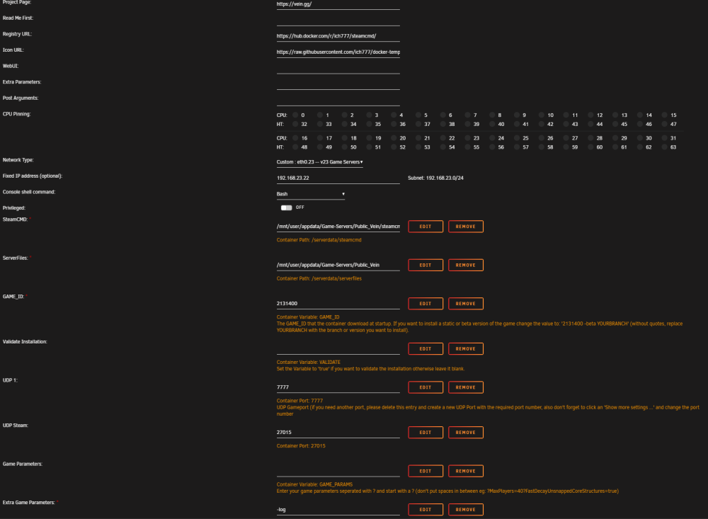This screenshot has width=708, height=519.
Task: Focus the Post Arguments field
Action: 338,101
